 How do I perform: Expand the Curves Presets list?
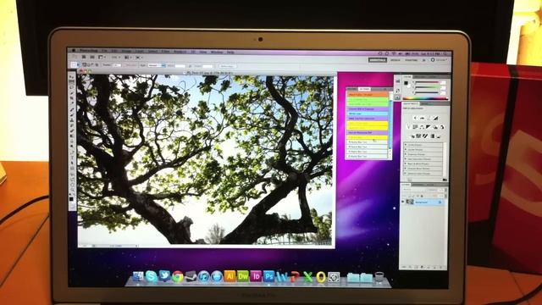point(406,149)
